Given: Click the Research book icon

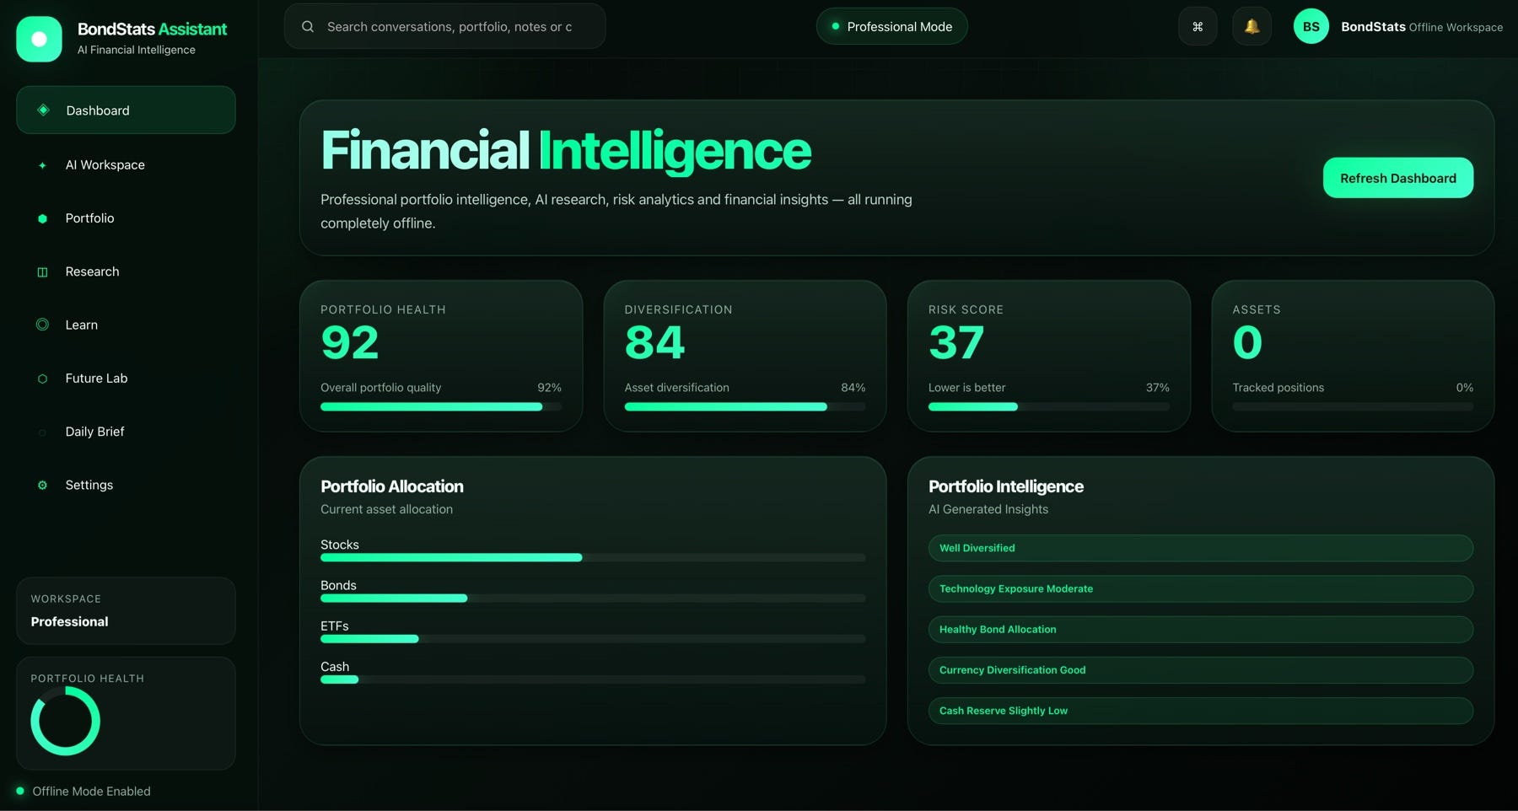Looking at the screenshot, I should [x=42, y=271].
